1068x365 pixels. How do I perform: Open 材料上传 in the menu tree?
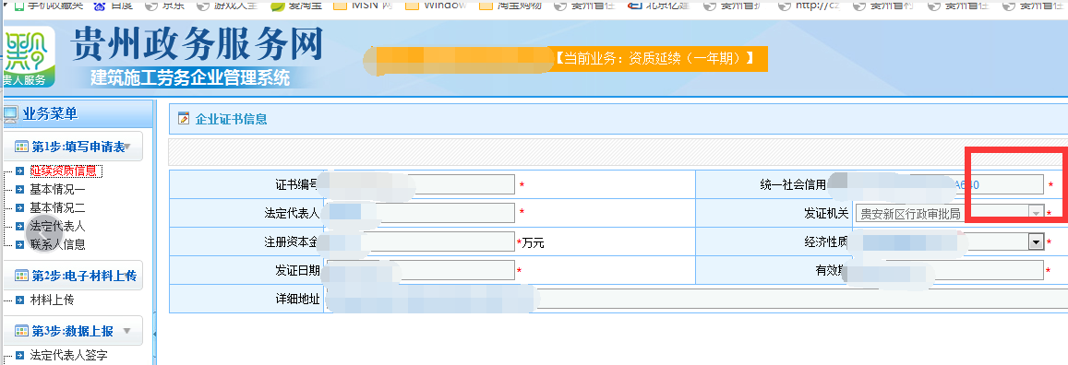[52, 300]
